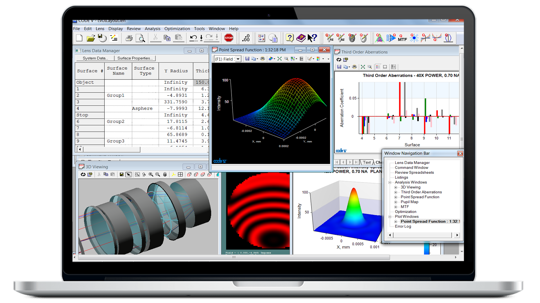Click the red STOP icon
This screenshot has height=303, width=540.
click(229, 38)
